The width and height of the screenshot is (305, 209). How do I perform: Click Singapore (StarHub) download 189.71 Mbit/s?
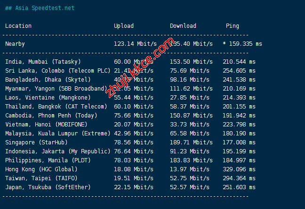191,142
